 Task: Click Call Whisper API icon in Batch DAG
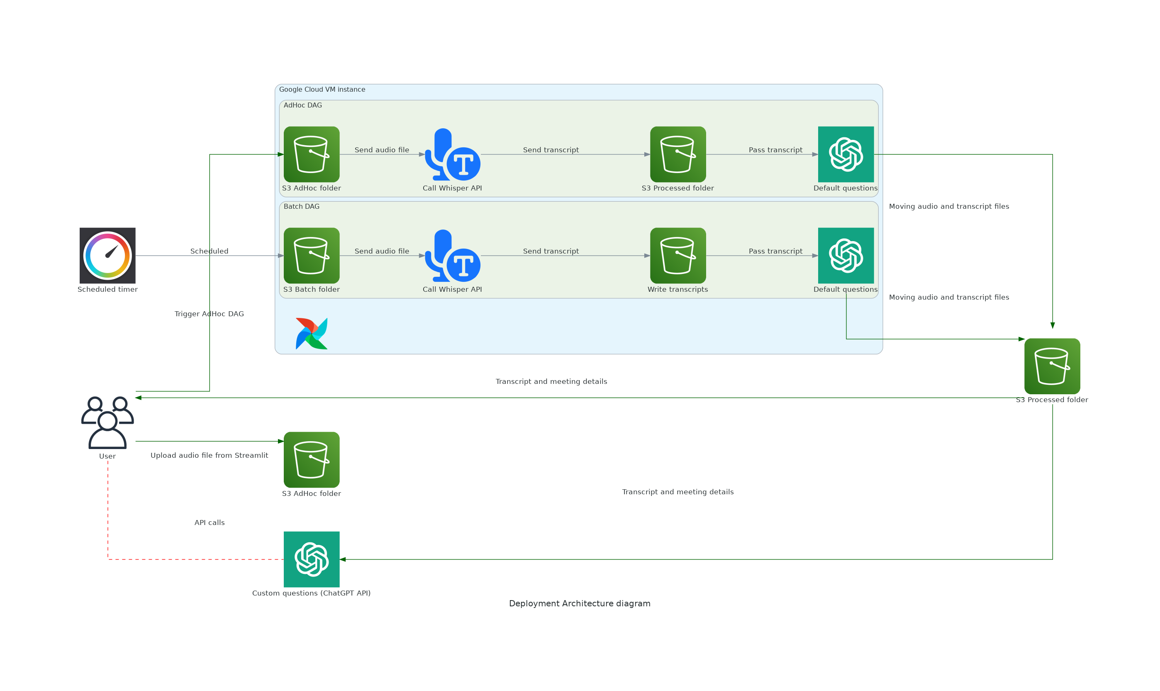pyautogui.click(x=453, y=255)
